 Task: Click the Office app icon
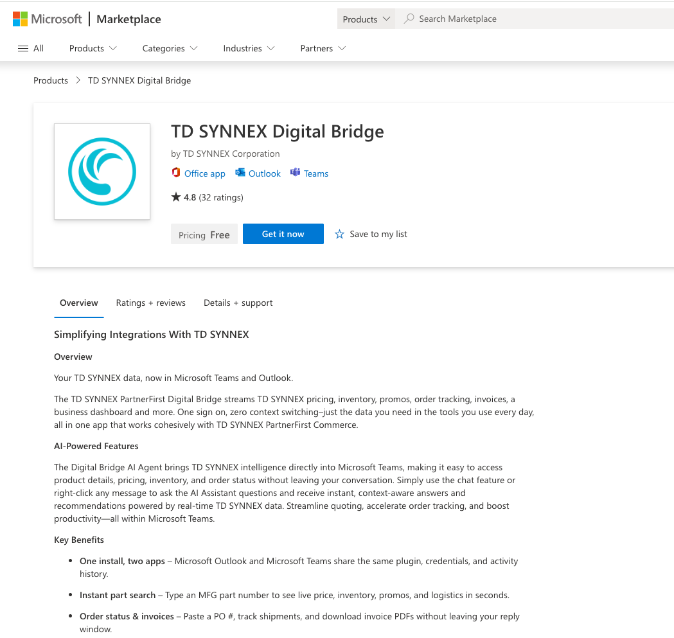176,173
